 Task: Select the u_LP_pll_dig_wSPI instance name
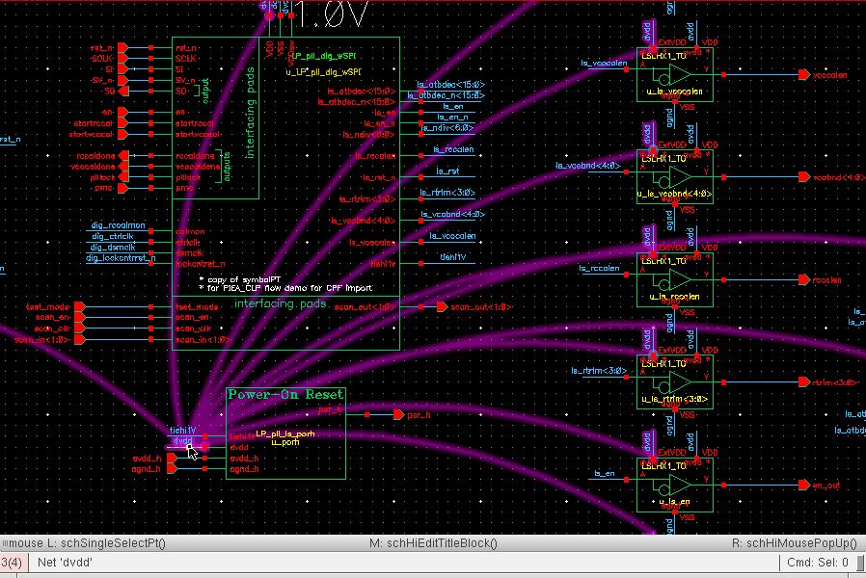click(324, 72)
